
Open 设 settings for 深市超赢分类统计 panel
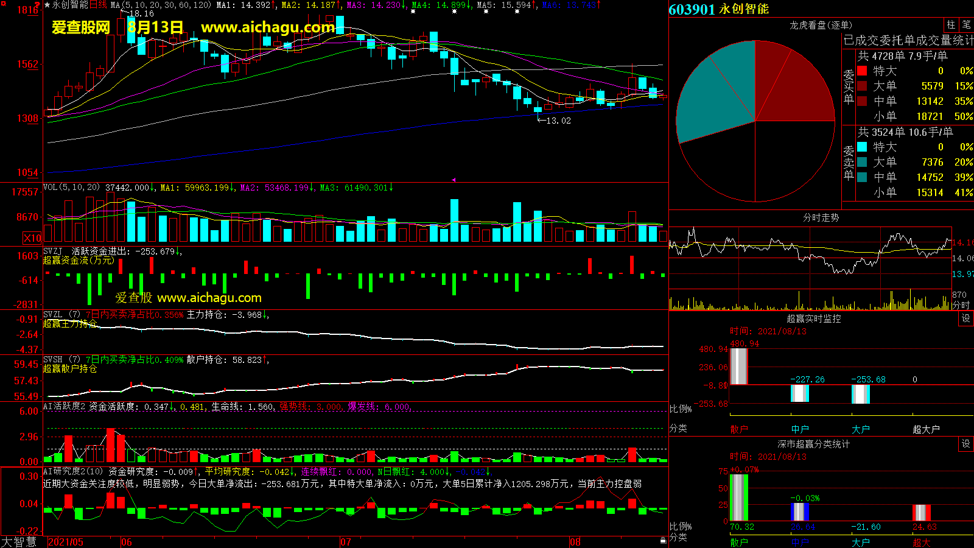pos(966,444)
